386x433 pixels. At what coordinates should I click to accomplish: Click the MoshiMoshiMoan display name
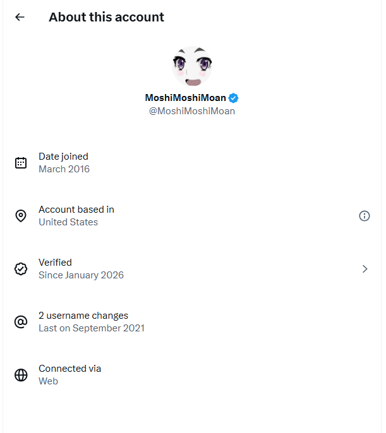185,98
